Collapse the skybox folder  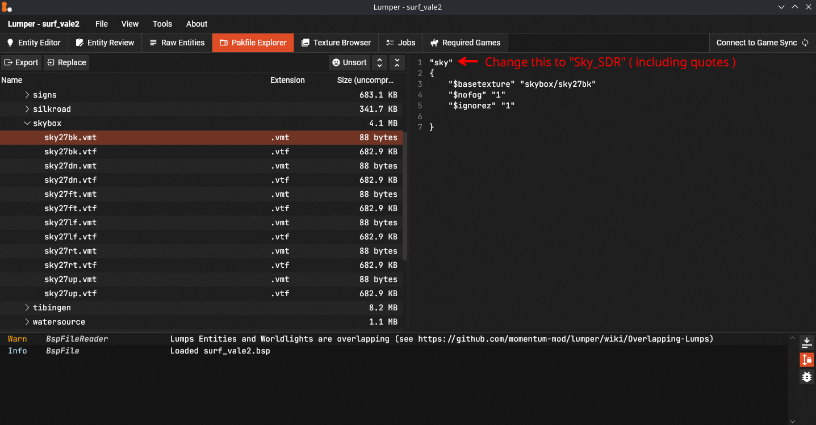[27, 123]
